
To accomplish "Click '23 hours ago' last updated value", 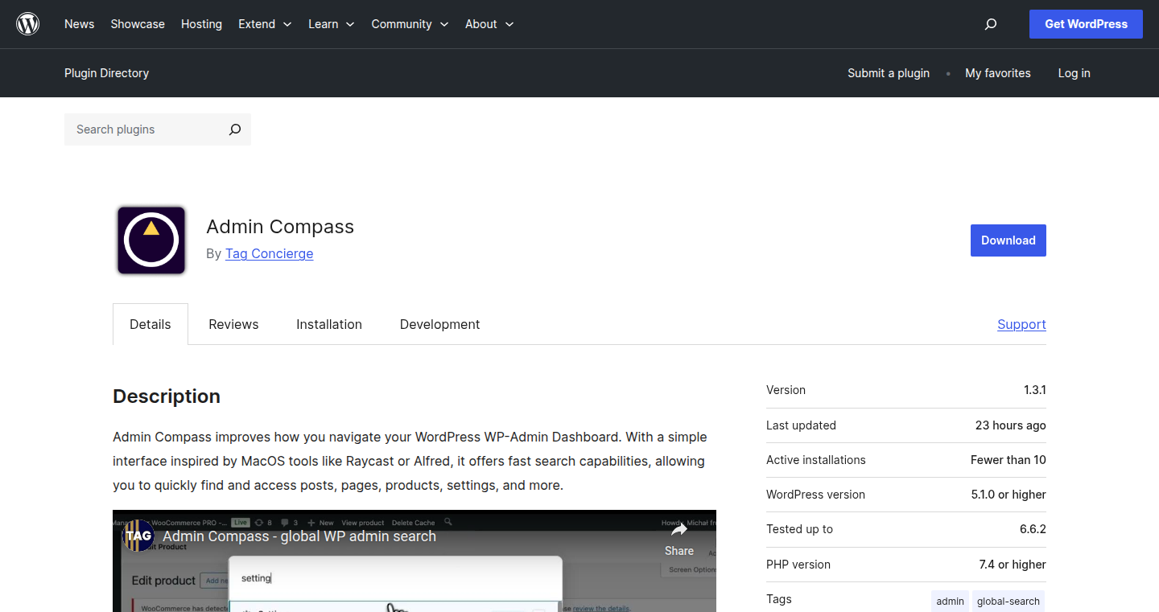I will point(1011,425).
